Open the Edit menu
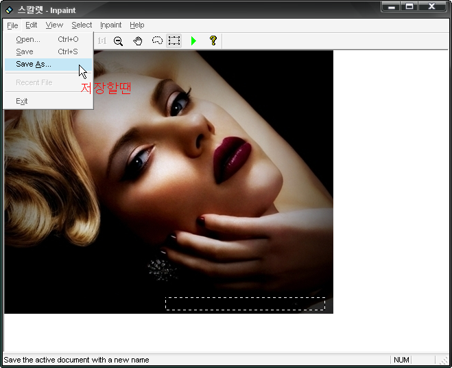This screenshot has width=452, height=368. [x=32, y=25]
